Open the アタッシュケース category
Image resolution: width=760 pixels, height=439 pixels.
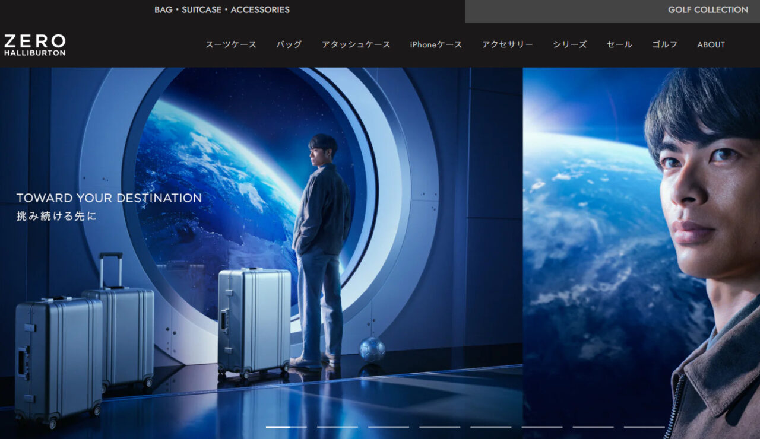(x=356, y=44)
